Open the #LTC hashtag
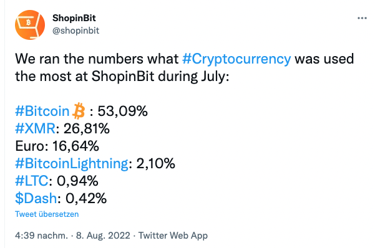This screenshot has height=248, width=375. [32, 181]
